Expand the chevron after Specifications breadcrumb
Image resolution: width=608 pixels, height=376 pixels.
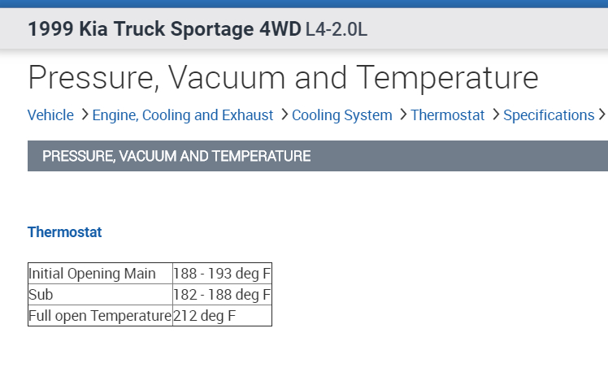(x=602, y=115)
